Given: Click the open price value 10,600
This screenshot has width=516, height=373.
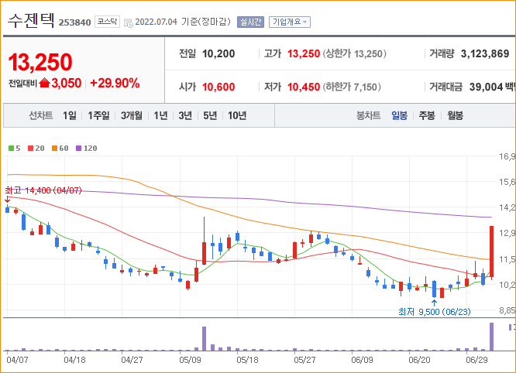Looking at the screenshot, I should pyautogui.click(x=218, y=87).
